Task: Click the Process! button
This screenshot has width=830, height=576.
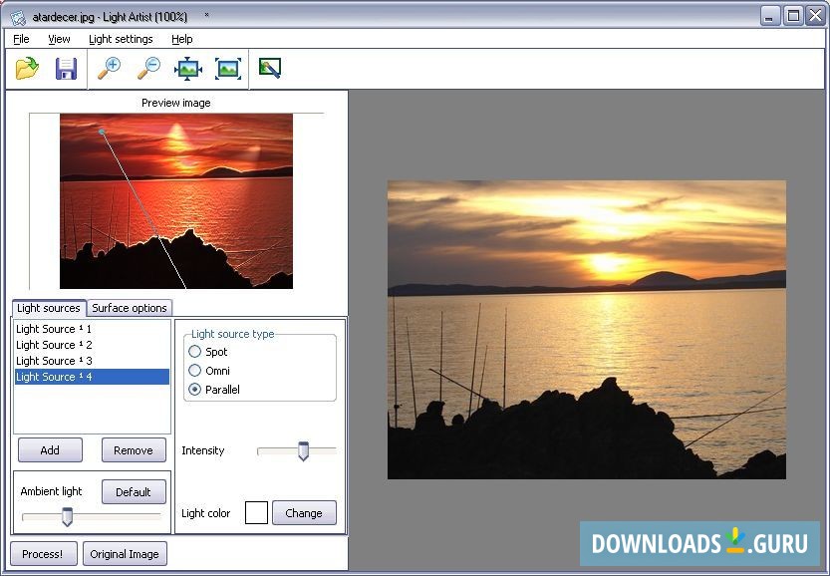Action: pyautogui.click(x=44, y=554)
